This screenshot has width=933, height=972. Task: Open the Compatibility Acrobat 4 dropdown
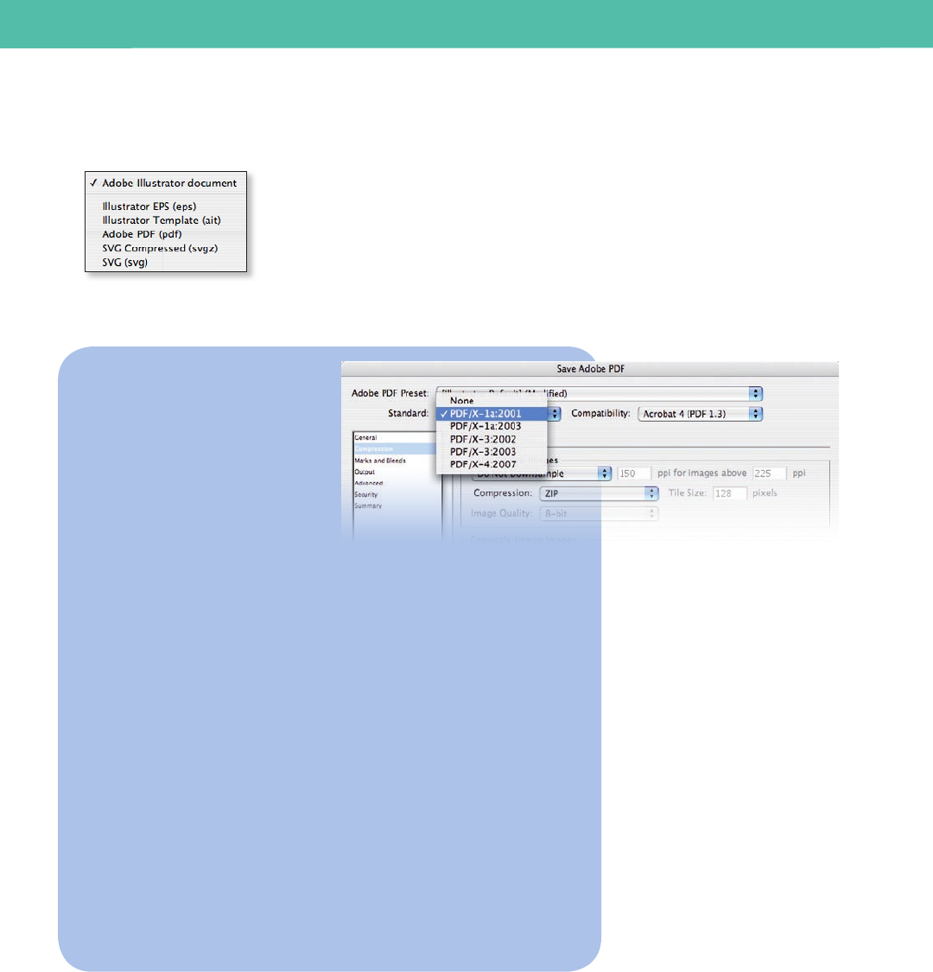[x=700, y=414]
